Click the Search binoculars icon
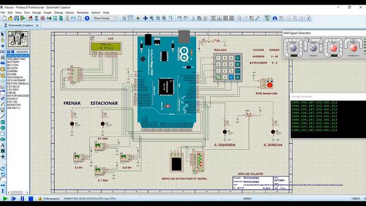Screen dimensions: 366x206 click(274, 18)
